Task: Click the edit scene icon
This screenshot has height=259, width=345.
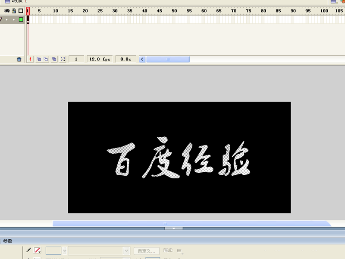Action: [x=334, y=2]
